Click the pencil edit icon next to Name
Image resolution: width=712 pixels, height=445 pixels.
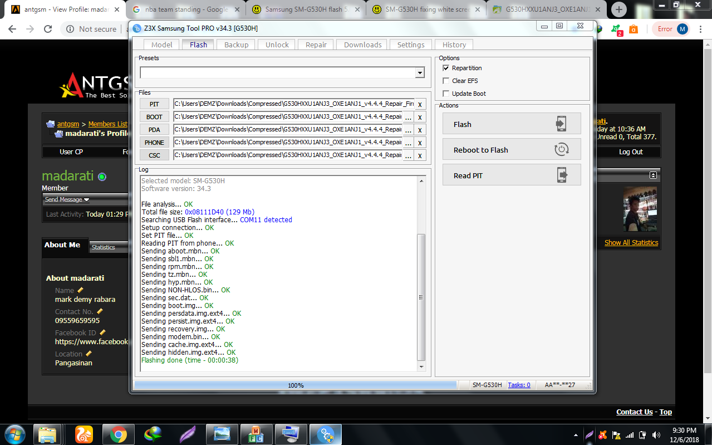tap(80, 290)
